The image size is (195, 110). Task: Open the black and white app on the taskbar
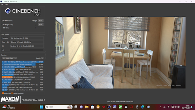coord(126,107)
